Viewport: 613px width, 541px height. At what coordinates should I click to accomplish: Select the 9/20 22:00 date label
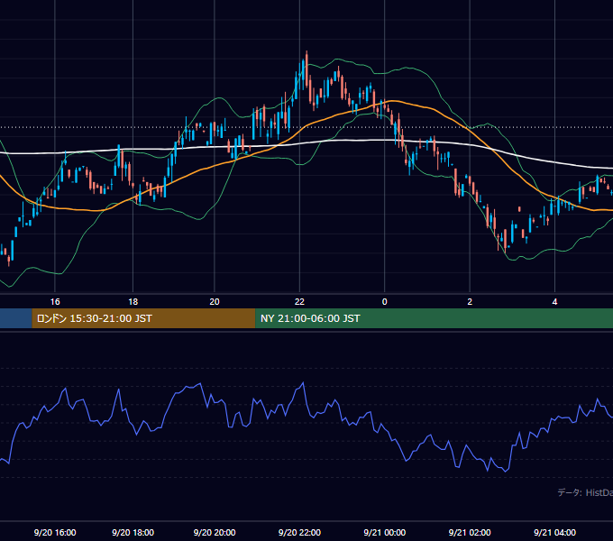tap(299, 532)
